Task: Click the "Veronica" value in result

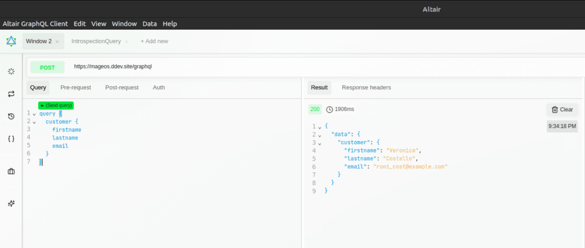Action: [403, 151]
